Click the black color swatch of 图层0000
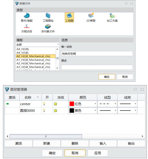Viewport: 148px width, 159px height. tap(72, 111)
